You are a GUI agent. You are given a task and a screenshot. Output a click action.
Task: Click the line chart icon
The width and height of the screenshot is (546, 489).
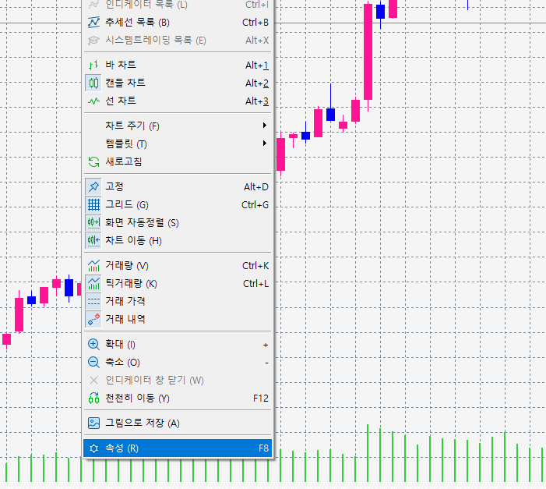coord(93,101)
